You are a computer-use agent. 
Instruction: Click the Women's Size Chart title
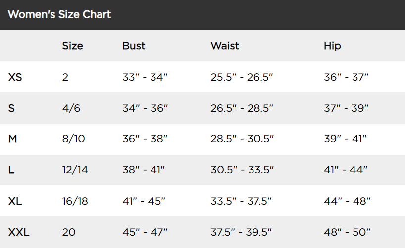pyautogui.click(x=59, y=14)
